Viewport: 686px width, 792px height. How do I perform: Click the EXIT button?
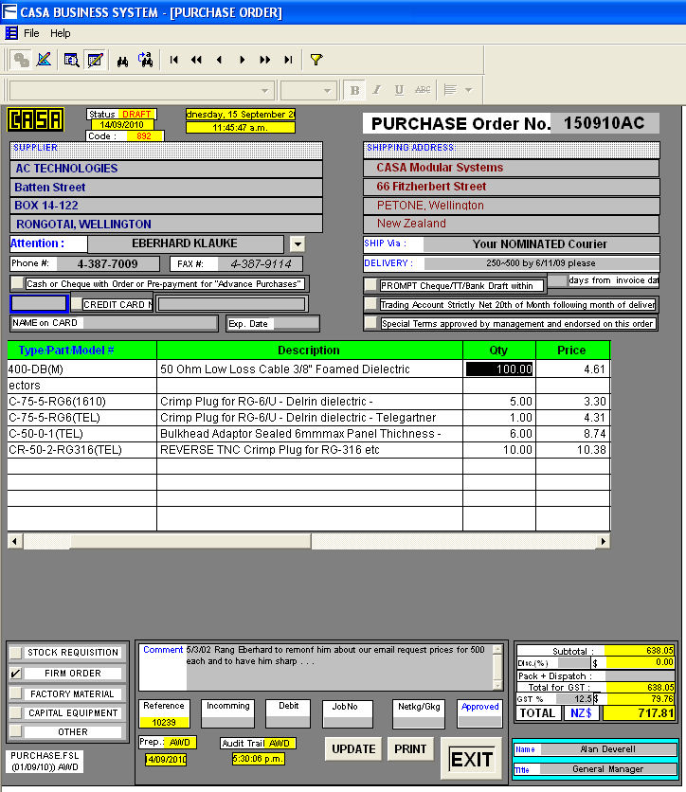471,759
